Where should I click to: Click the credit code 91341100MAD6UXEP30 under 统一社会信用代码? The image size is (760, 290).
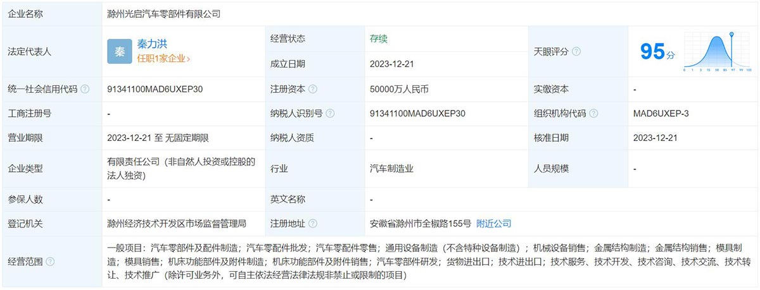click(155, 89)
